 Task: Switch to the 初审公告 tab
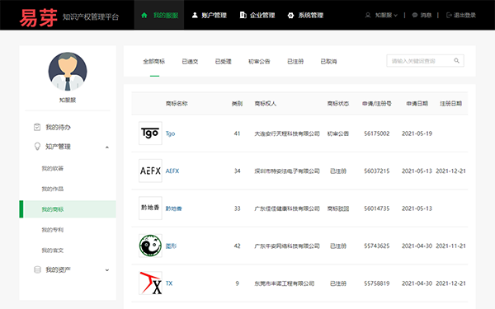pos(259,62)
